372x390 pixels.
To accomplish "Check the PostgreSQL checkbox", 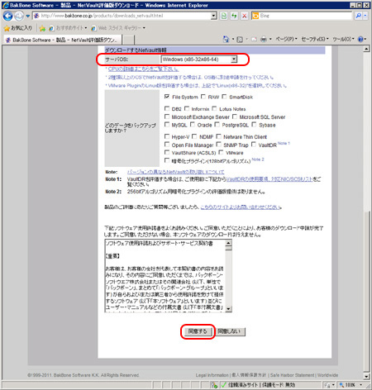I will click(217, 125).
